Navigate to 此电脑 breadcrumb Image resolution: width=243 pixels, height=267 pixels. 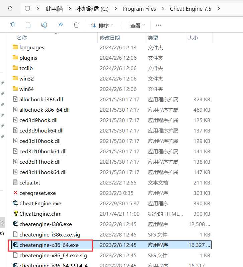click(54, 9)
